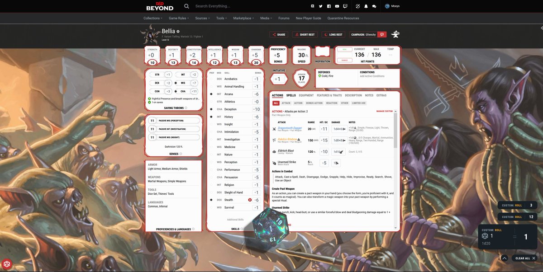
Task: Toggle Acrobatics proficiency dot
Action: (x=211, y=79)
